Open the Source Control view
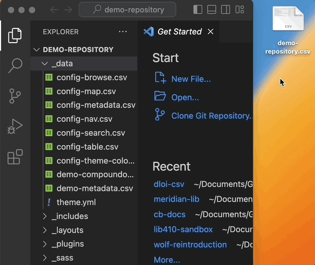This screenshot has height=265, width=315. pyautogui.click(x=15, y=96)
